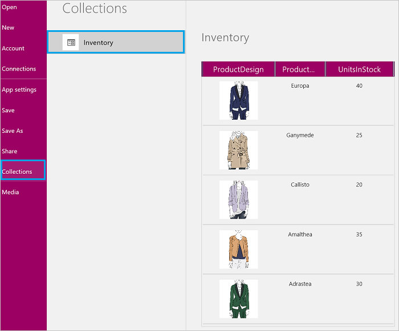Screen dimensions: 399x331
Task: Open the Account page
Action: 13,48
